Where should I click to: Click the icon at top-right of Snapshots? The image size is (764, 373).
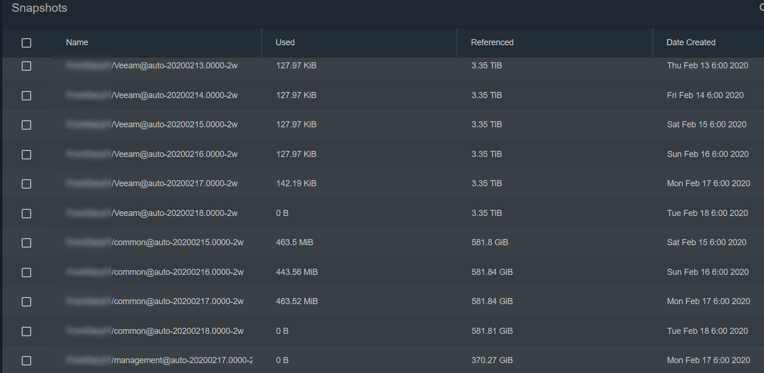pos(761,7)
